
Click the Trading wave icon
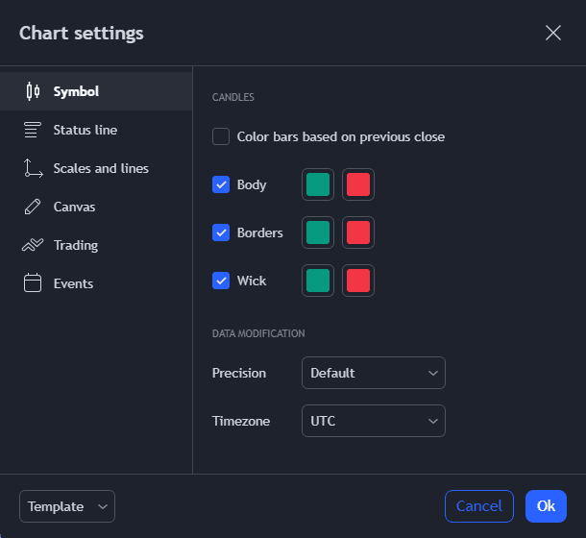[x=33, y=245]
